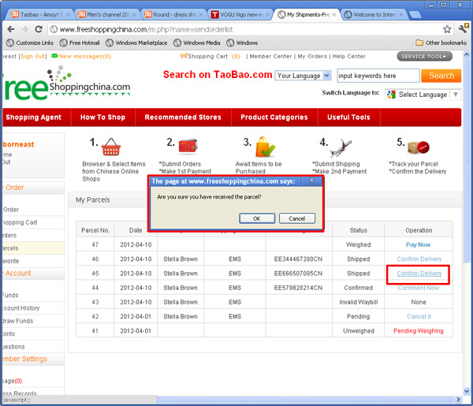Open the Windows Marketplace bookmark
Screen dimensions: 473x406
[136, 43]
